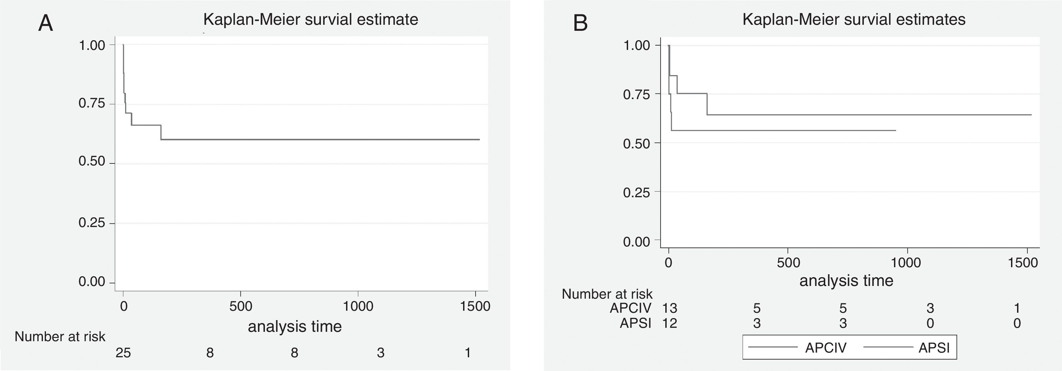This screenshot has height=371, width=1062.
Task: Click the at-risk count 25 in panel A
Action: [x=123, y=353]
